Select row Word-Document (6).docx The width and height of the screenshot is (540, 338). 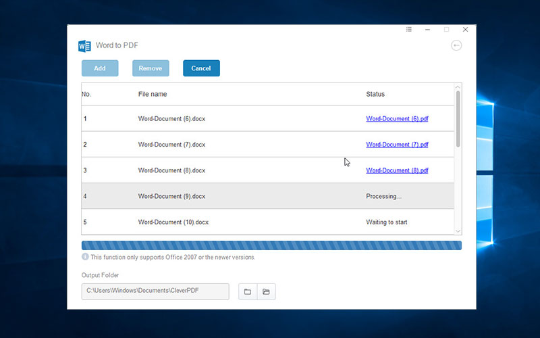click(x=267, y=118)
